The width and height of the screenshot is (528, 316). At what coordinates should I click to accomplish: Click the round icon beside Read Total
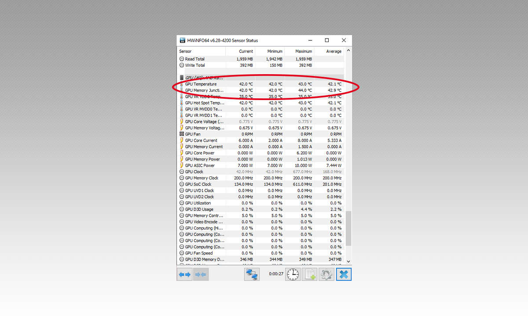[182, 59]
